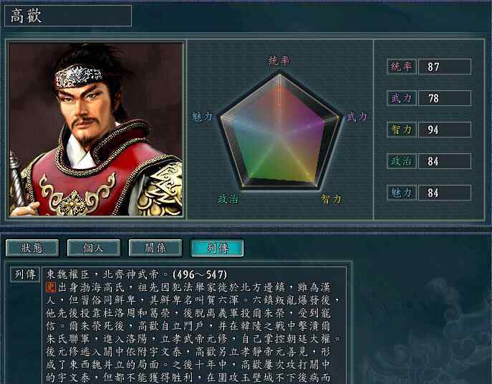This screenshot has height=384, width=492.
Task: Click the 統率 value field showing 87
Action: pos(445,67)
